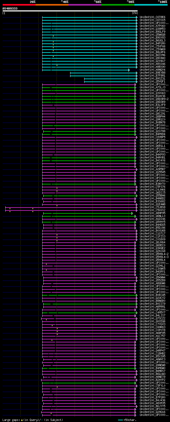Choose the UniRef100_Q5VQF1 hit label
Image resolution: width=170 pixels, height=422 pixels.
coord(152,82)
